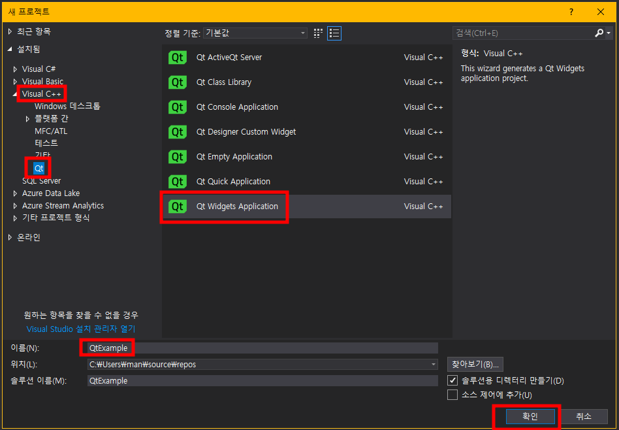Collapse the installed node arrow
Viewport: 619px width, 430px height.
(10, 50)
